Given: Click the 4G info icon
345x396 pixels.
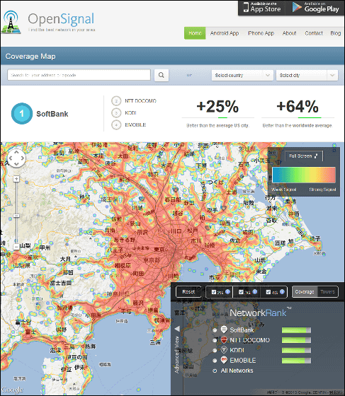Looking at the screenshot, I should coord(282,291).
